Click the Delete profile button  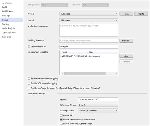pos(141,14)
